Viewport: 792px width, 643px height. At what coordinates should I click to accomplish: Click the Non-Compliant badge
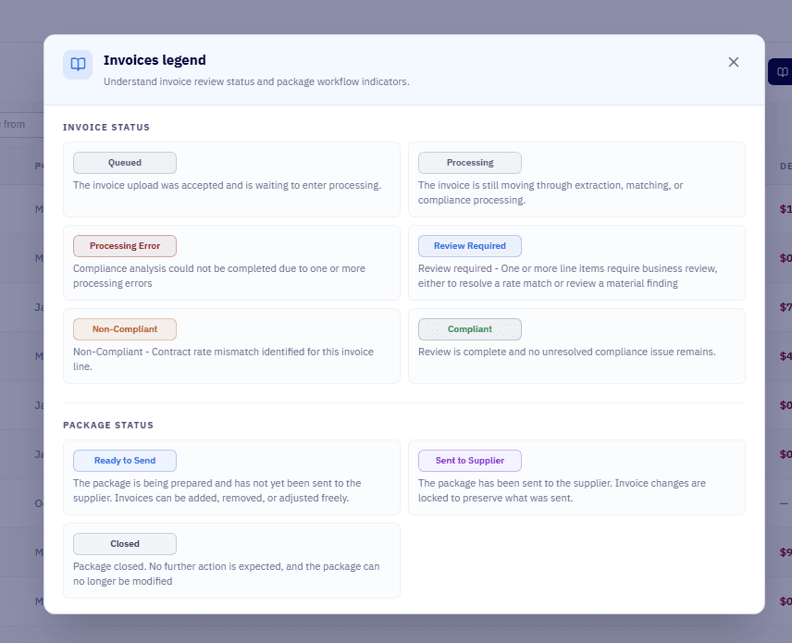point(125,329)
